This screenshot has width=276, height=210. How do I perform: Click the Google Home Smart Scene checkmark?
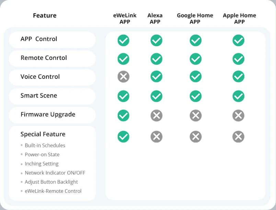pyautogui.click(x=196, y=96)
